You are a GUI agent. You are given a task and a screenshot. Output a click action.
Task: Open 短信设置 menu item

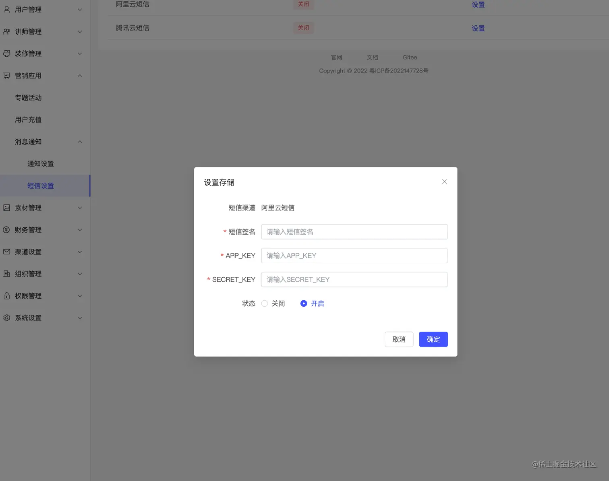click(45, 186)
